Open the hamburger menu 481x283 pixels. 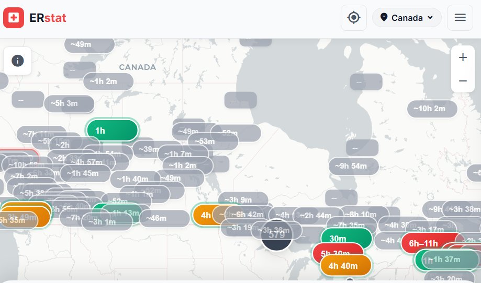click(460, 17)
